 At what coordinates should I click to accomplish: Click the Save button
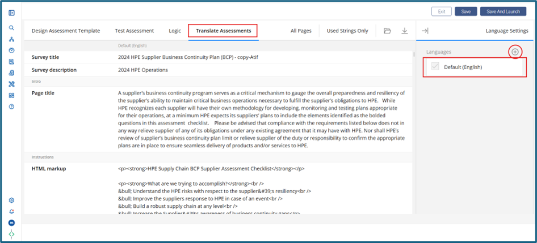tap(466, 11)
